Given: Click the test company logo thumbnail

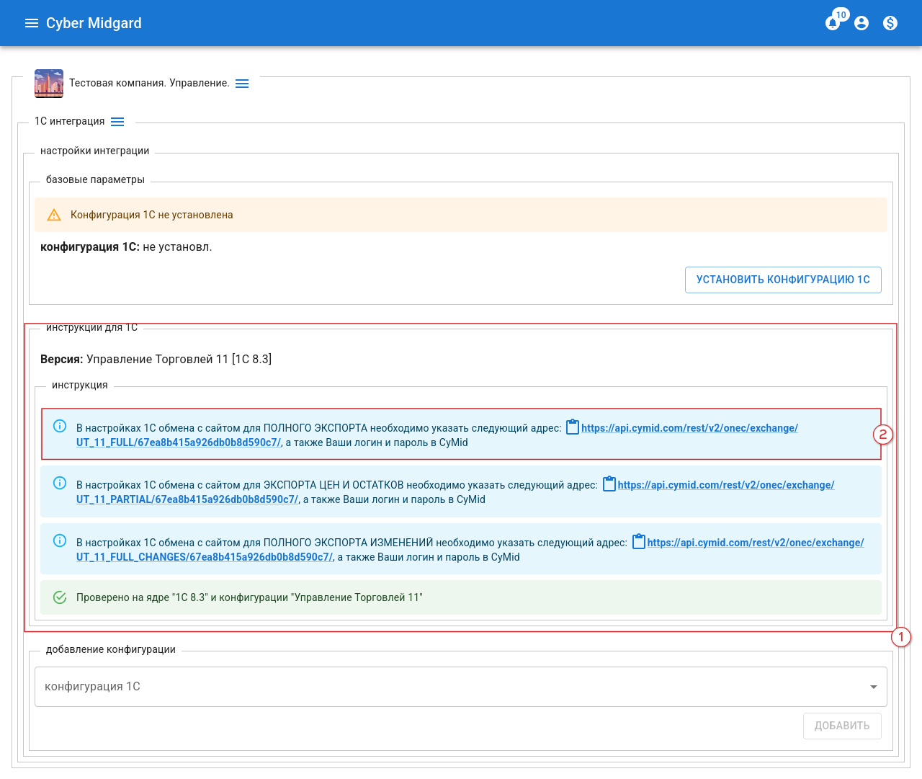Looking at the screenshot, I should (49, 84).
